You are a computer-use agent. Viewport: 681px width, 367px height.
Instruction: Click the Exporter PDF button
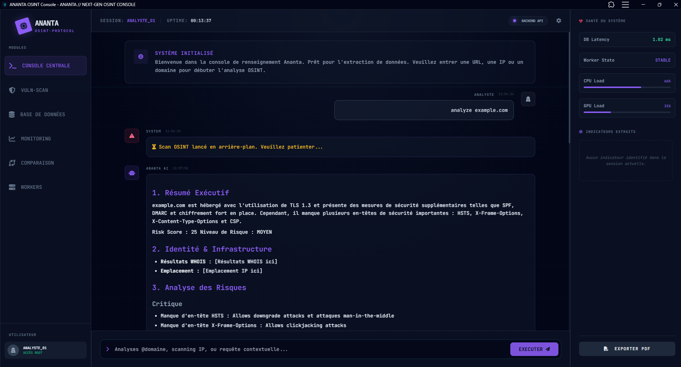coord(627,349)
